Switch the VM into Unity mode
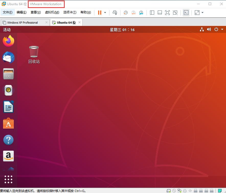Image resolution: width=226 pixels, height=193 pixels. point(175,12)
